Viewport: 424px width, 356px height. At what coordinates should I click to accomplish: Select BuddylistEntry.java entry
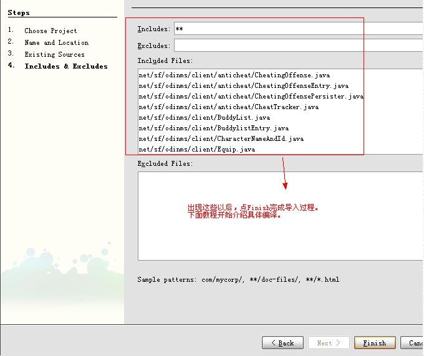214,128
